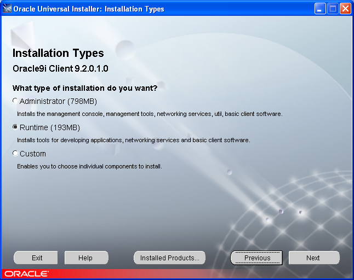Image resolution: width=354 pixels, height=280 pixels.
Task: Go back with the Previous button
Action: 256,258
